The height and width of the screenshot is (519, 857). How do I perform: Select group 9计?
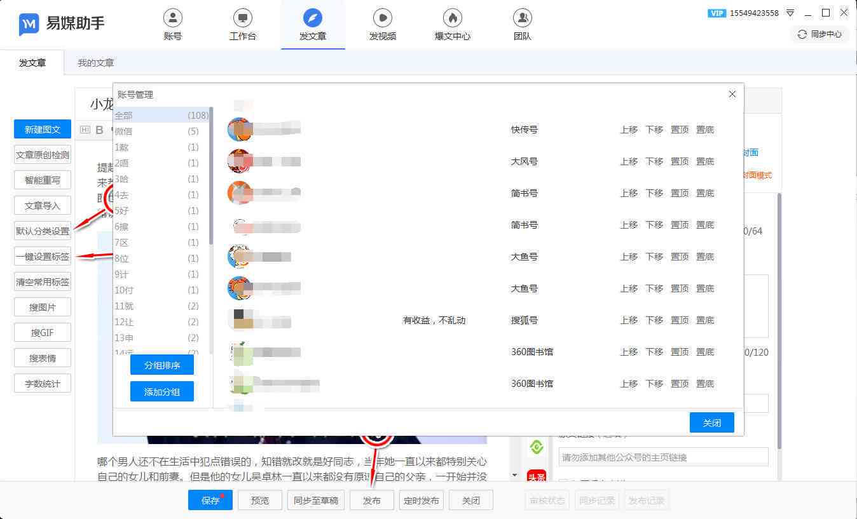(x=161, y=274)
